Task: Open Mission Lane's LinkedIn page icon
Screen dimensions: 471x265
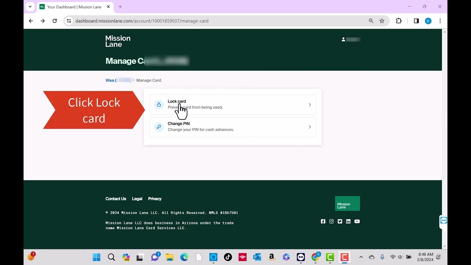Action: [348, 221]
